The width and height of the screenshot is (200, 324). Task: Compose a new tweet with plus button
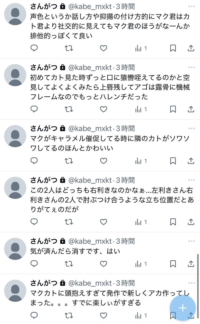click(183, 308)
